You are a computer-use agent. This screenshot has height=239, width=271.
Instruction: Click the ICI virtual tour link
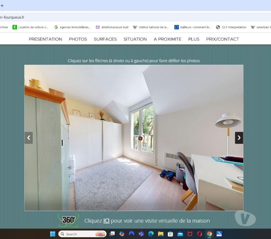tap(106, 221)
